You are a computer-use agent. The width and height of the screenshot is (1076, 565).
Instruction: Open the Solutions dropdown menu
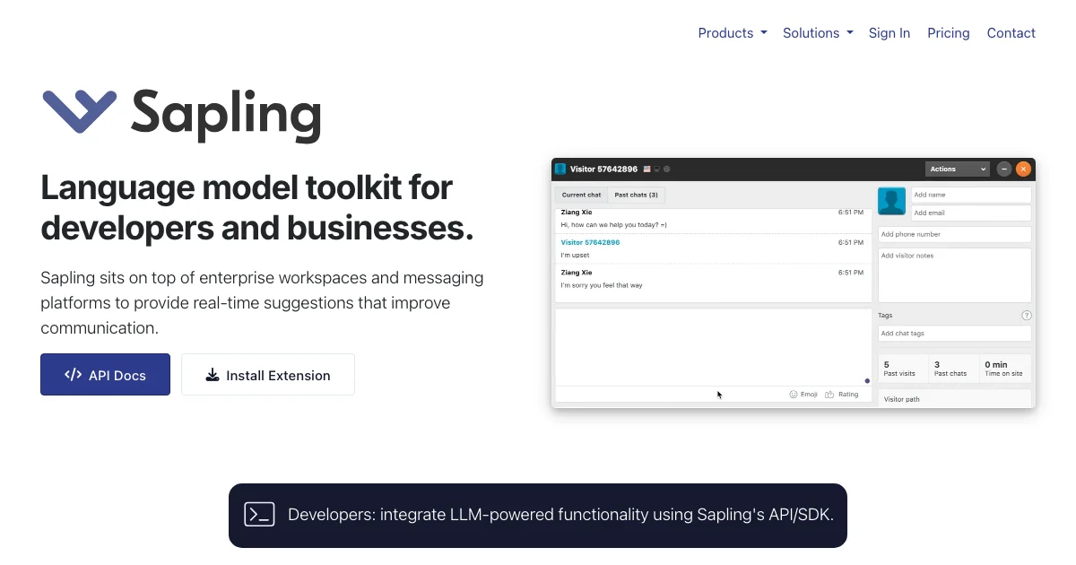[818, 33]
